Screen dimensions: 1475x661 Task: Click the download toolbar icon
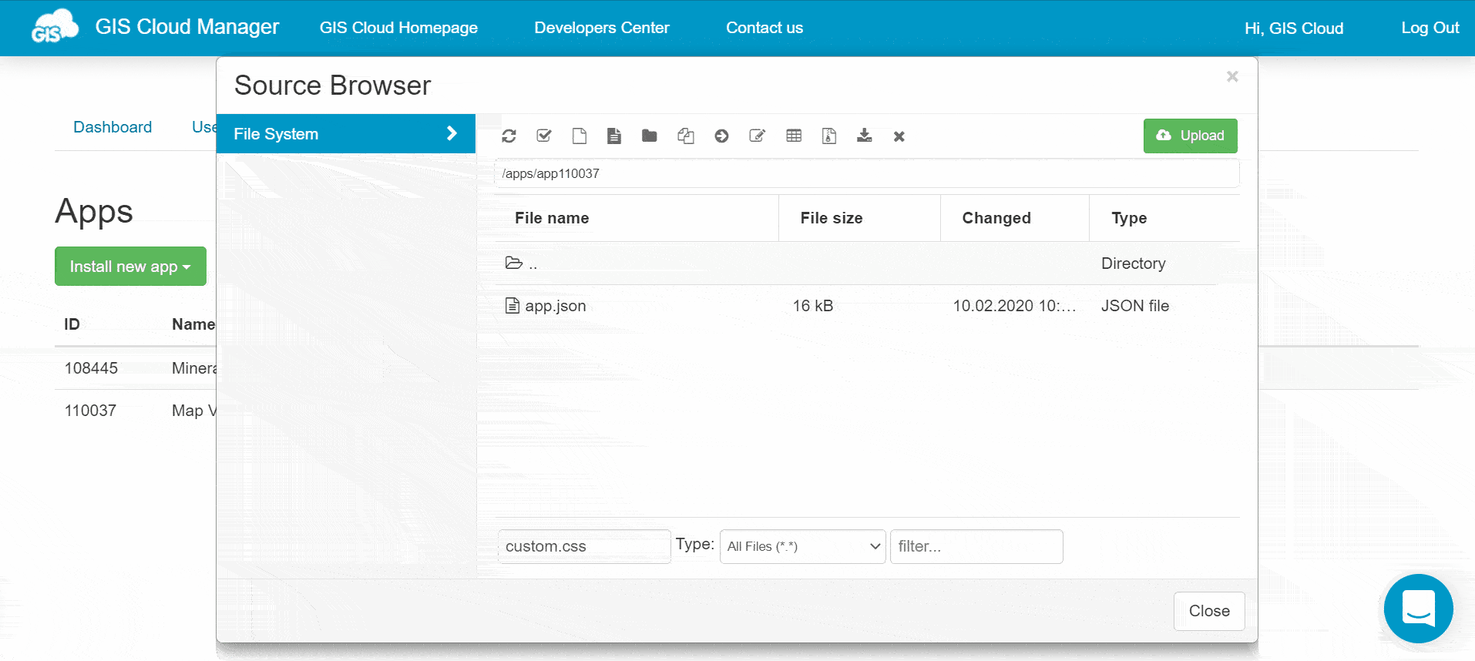pos(865,136)
